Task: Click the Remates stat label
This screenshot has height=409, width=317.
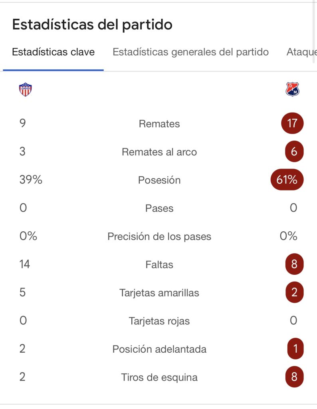Action: click(159, 124)
